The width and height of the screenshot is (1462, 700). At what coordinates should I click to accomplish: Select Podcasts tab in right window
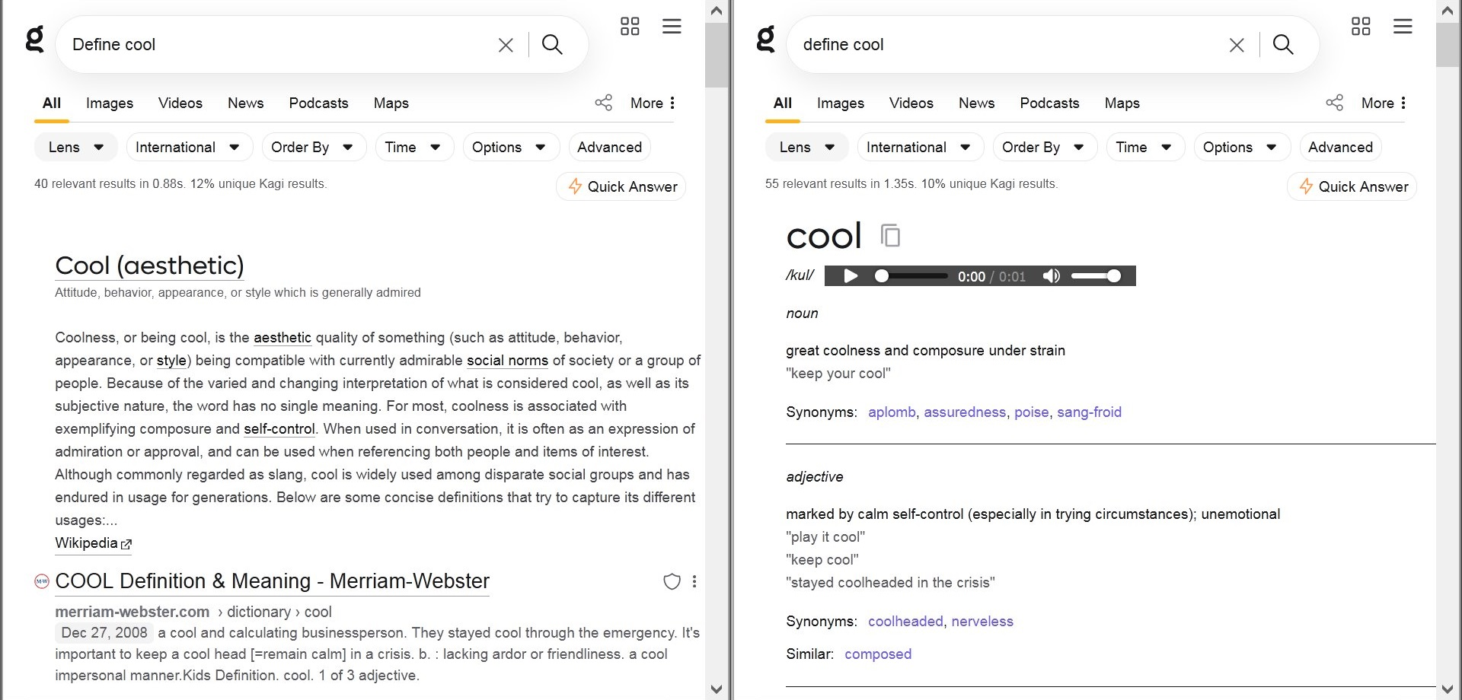[x=1049, y=103]
